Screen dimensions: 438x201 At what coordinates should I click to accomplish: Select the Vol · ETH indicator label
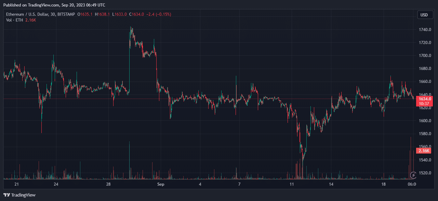click(x=14, y=20)
